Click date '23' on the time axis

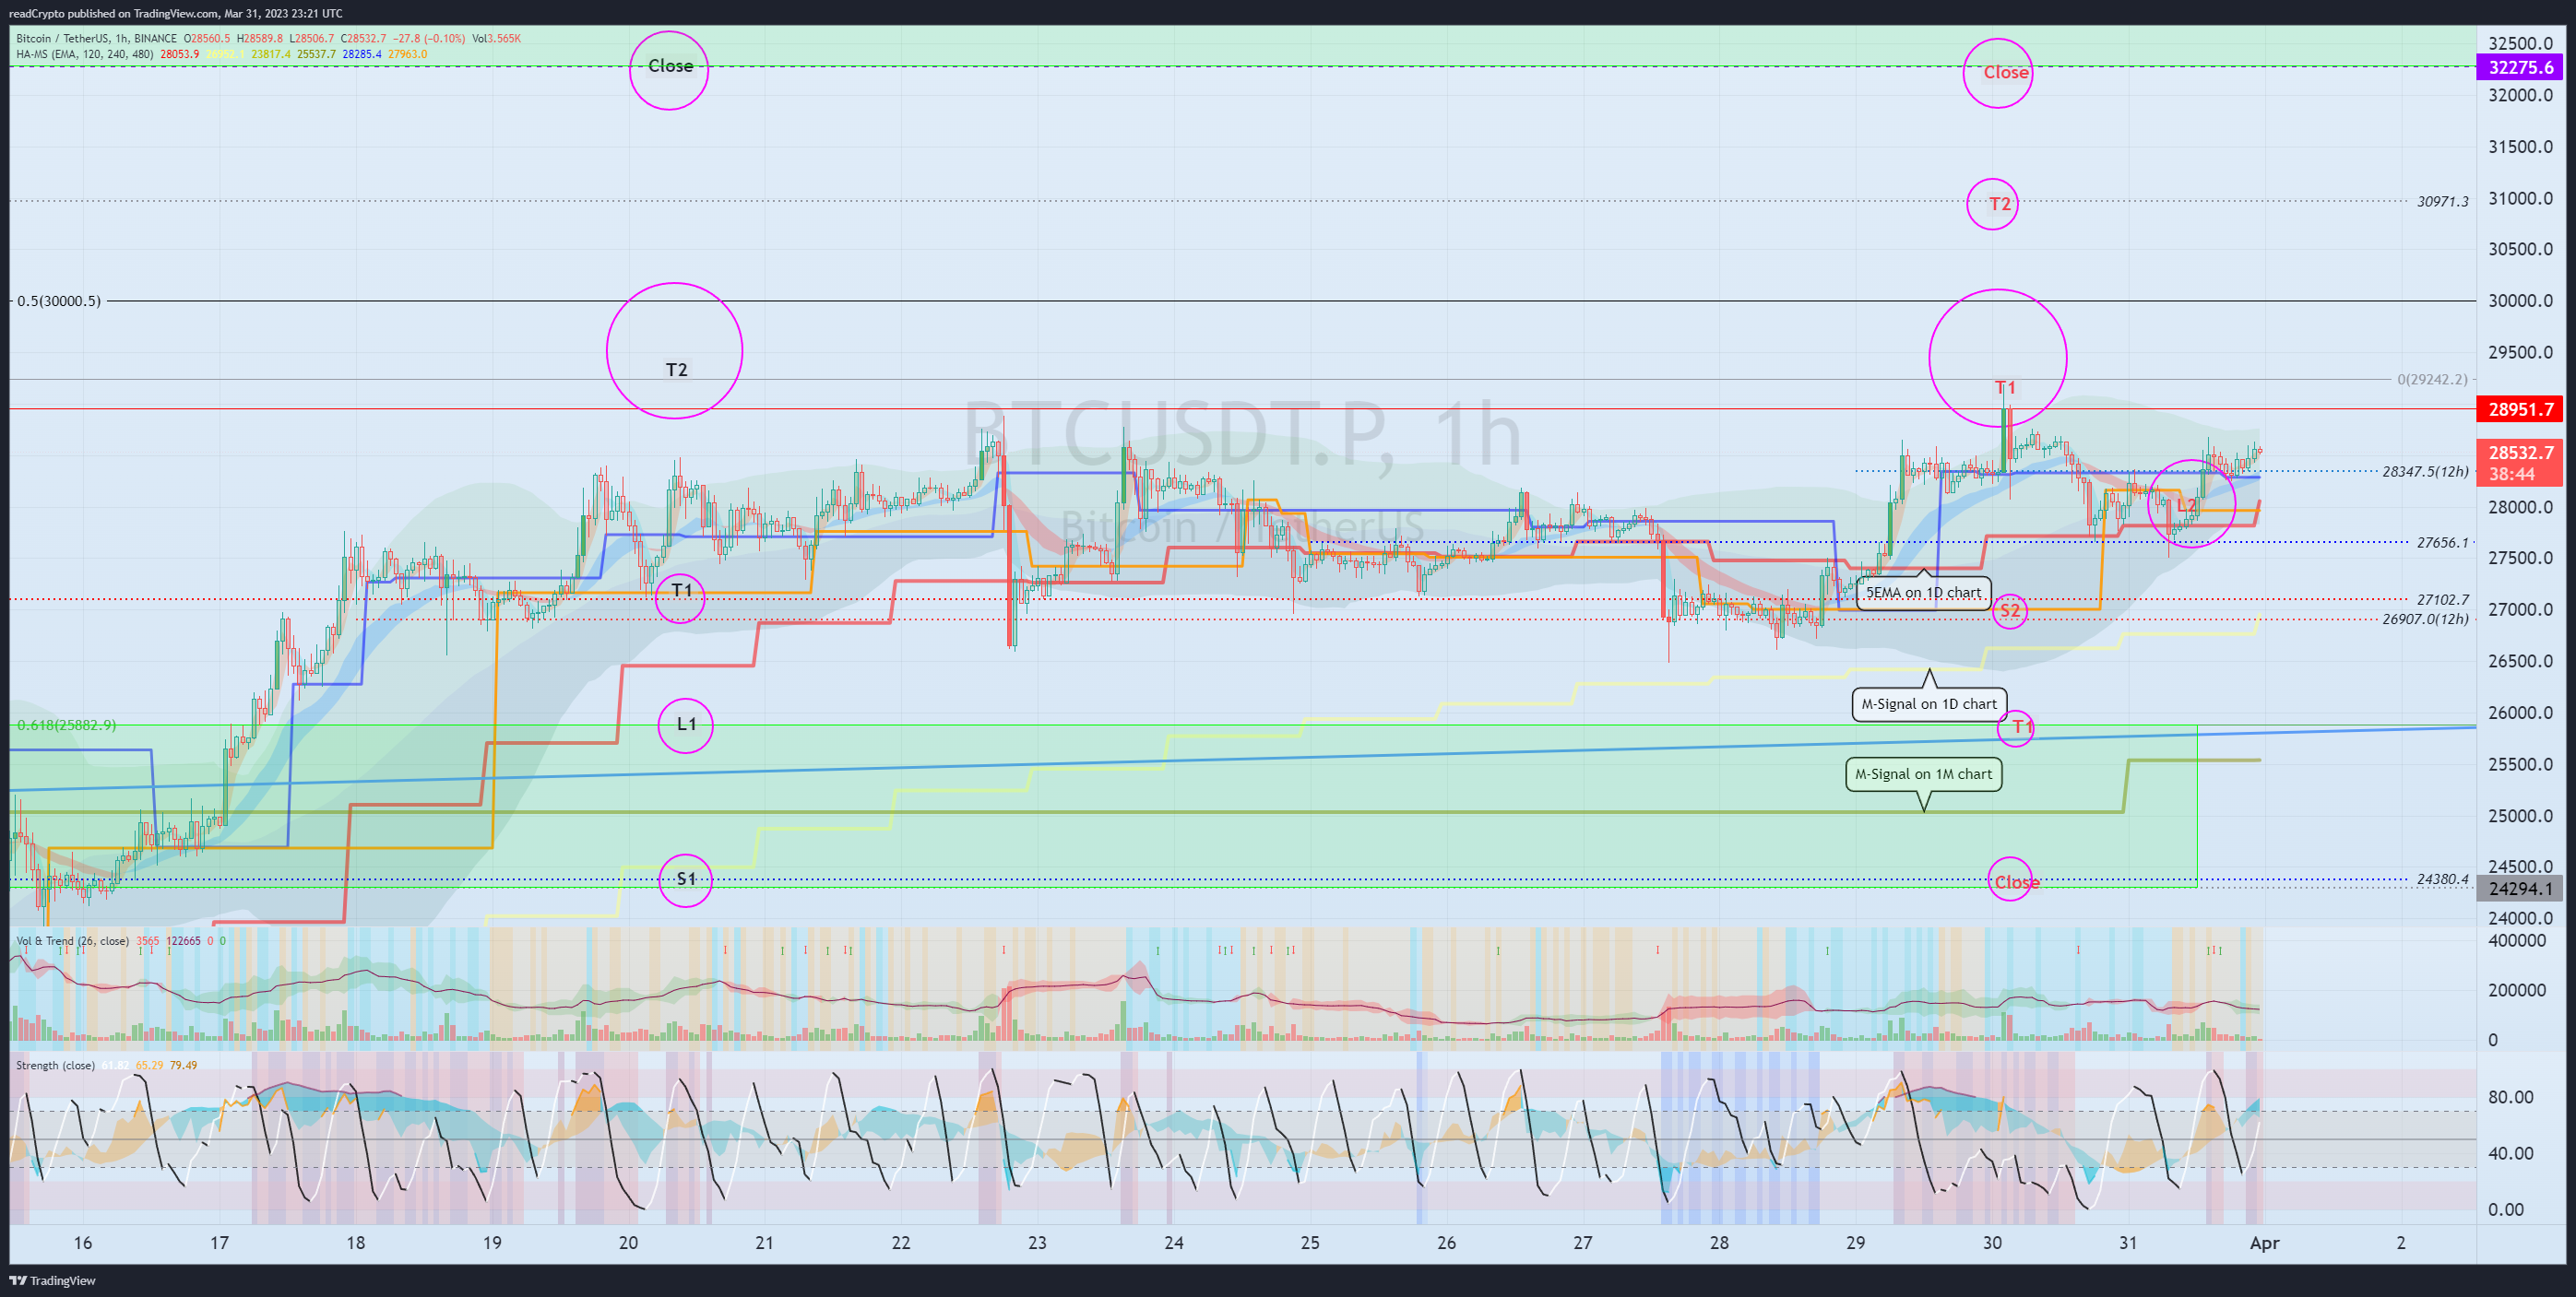(1037, 1244)
